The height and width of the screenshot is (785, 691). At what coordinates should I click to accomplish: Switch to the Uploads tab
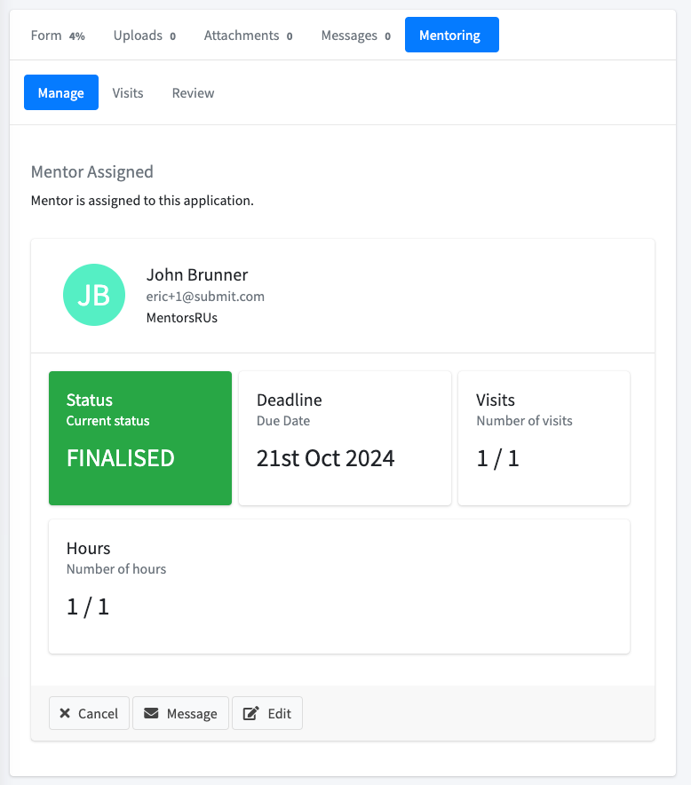[x=144, y=35]
